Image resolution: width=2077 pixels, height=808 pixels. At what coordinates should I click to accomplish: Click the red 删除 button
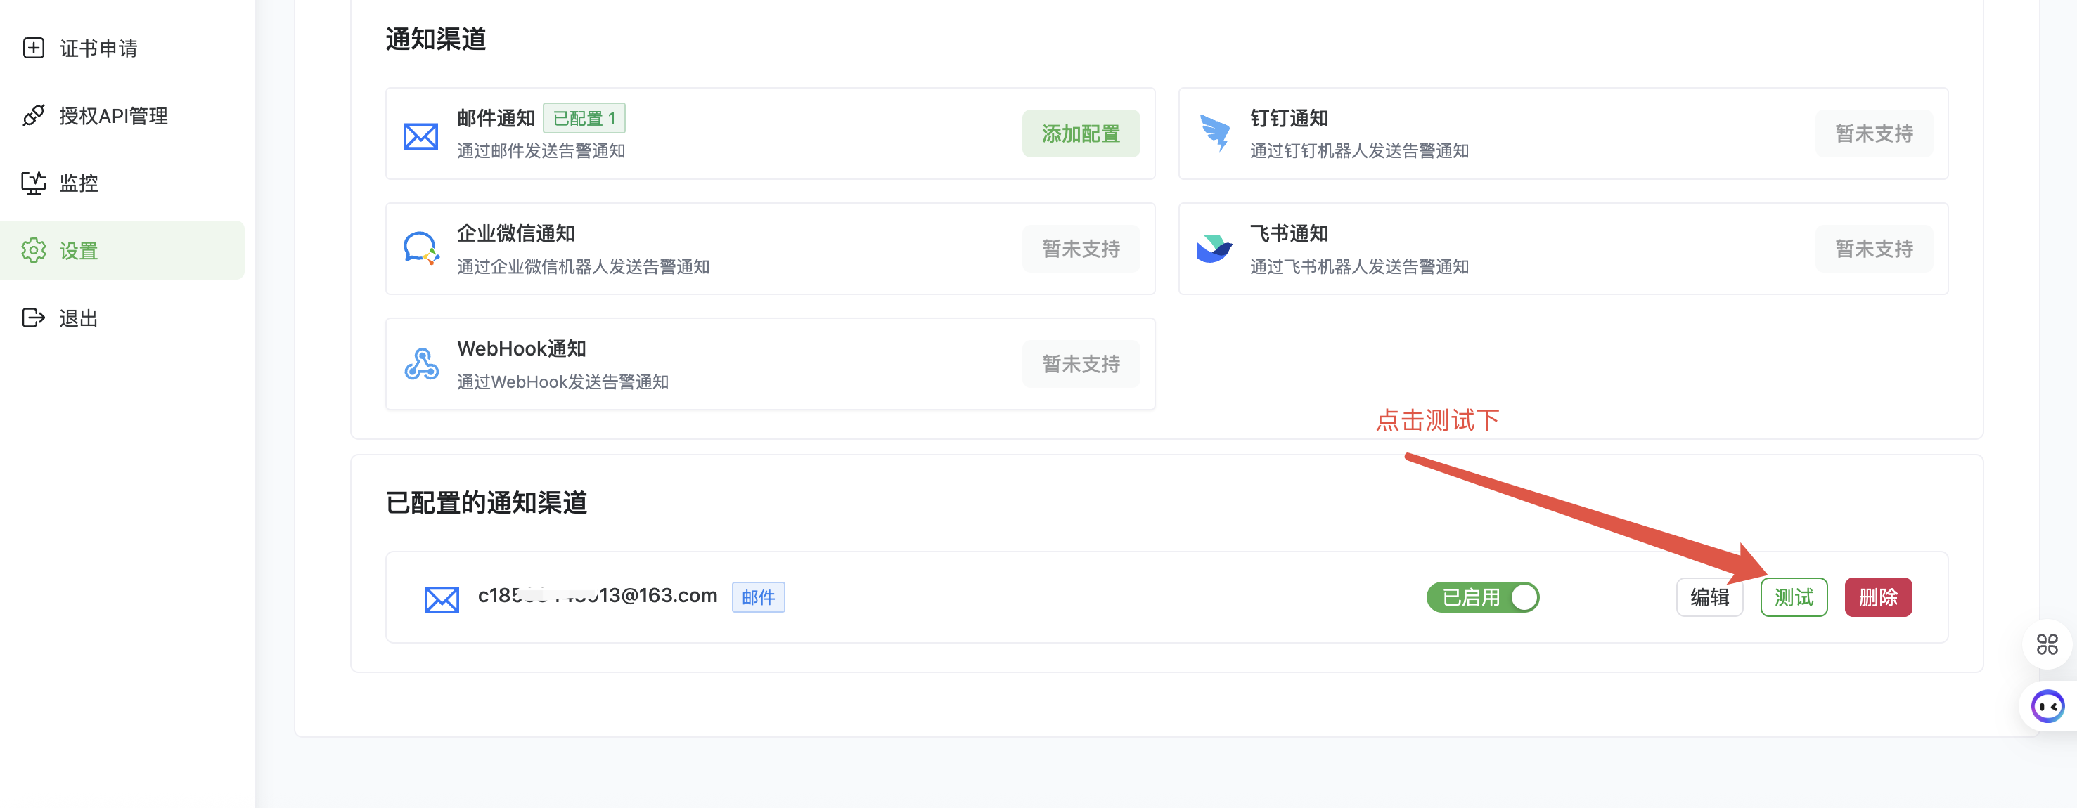(1877, 597)
